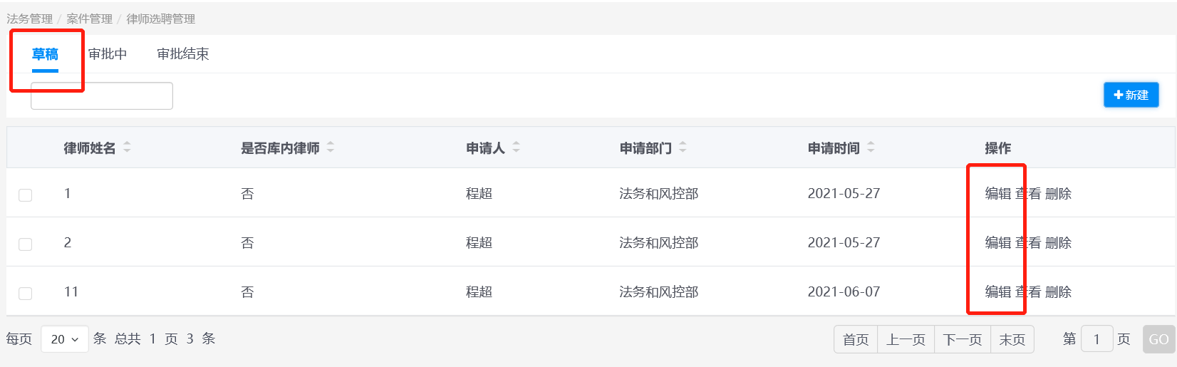The height and width of the screenshot is (367, 1177).
Task: Click the page number input field
Action: point(1096,340)
